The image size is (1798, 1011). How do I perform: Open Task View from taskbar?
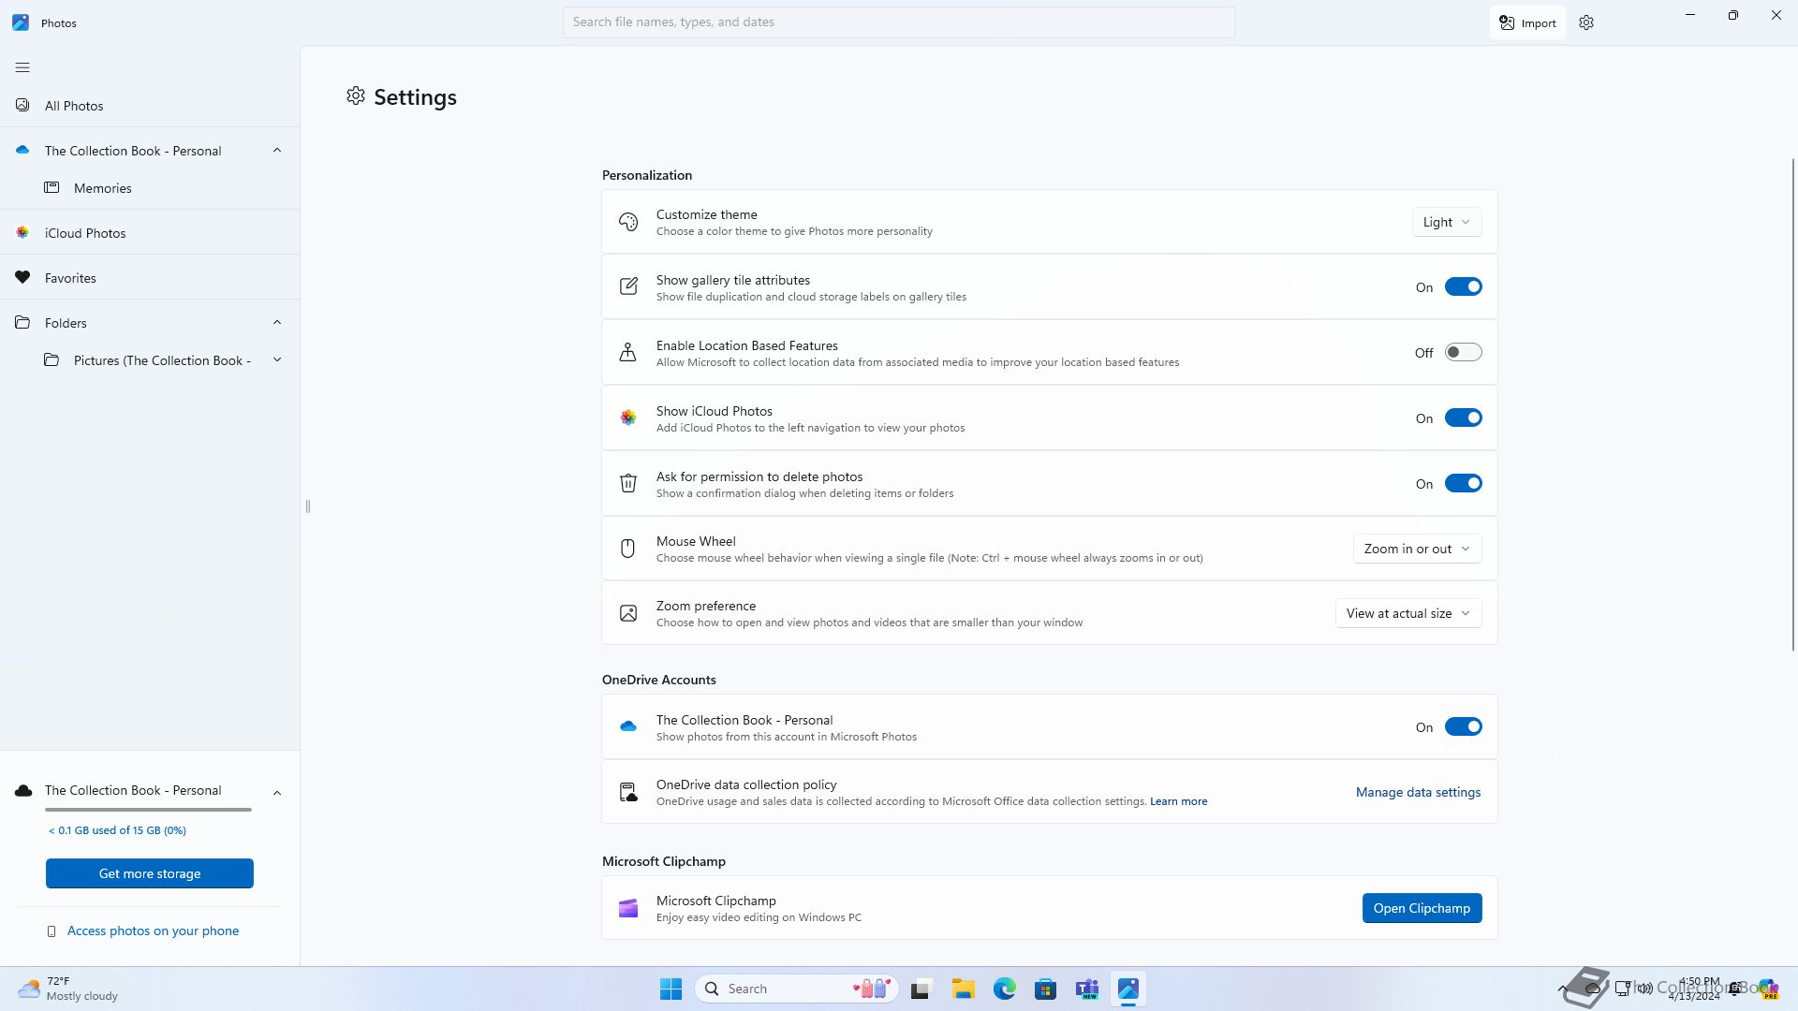pos(921,989)
